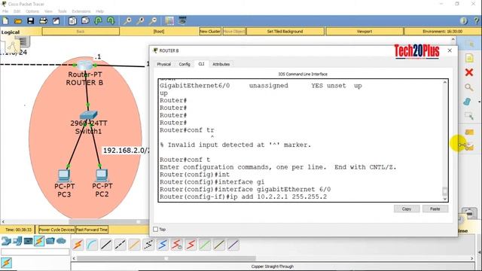Choose the Serial DTE red zigzag cable
This screenshot has height=271, width=482.
point(191,245)
